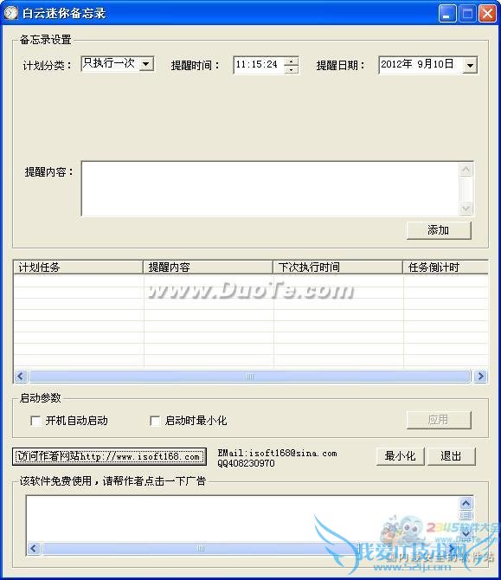Close the window with red X
This screenshot has height=580, width=501.
point(487,14)
